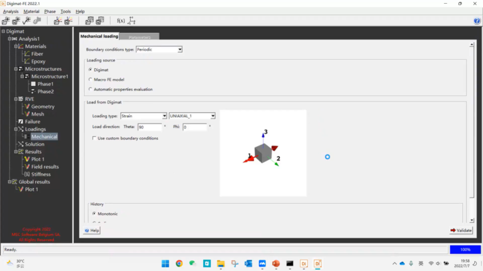Collapse the Microstructures node

(x=16, y=69)
